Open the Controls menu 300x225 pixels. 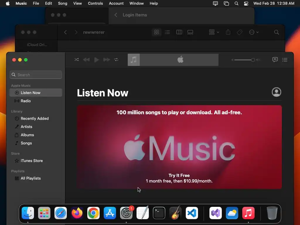95,4
